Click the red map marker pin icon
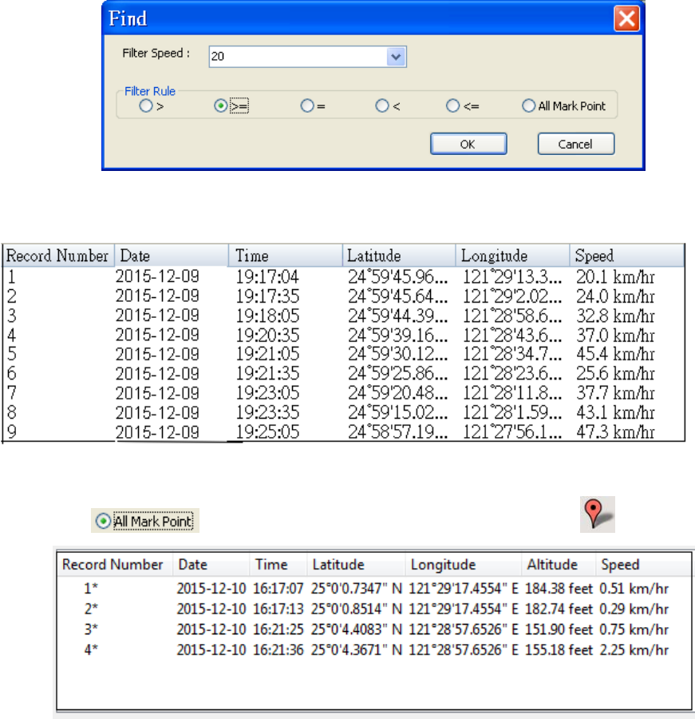This screenshot has width=695, height=719. click(x=597, y=514)
